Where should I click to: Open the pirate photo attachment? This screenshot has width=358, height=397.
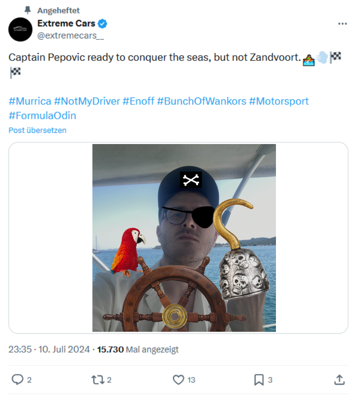coord(184,238)
